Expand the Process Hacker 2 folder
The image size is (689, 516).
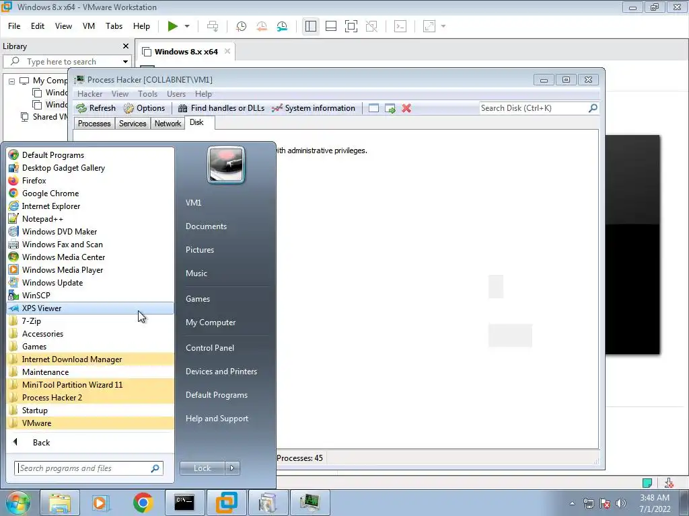pyautogui.click(x=90, y=398)
